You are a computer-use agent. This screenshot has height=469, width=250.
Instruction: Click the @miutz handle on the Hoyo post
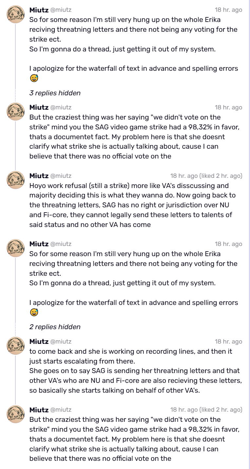tap(61, 176)
